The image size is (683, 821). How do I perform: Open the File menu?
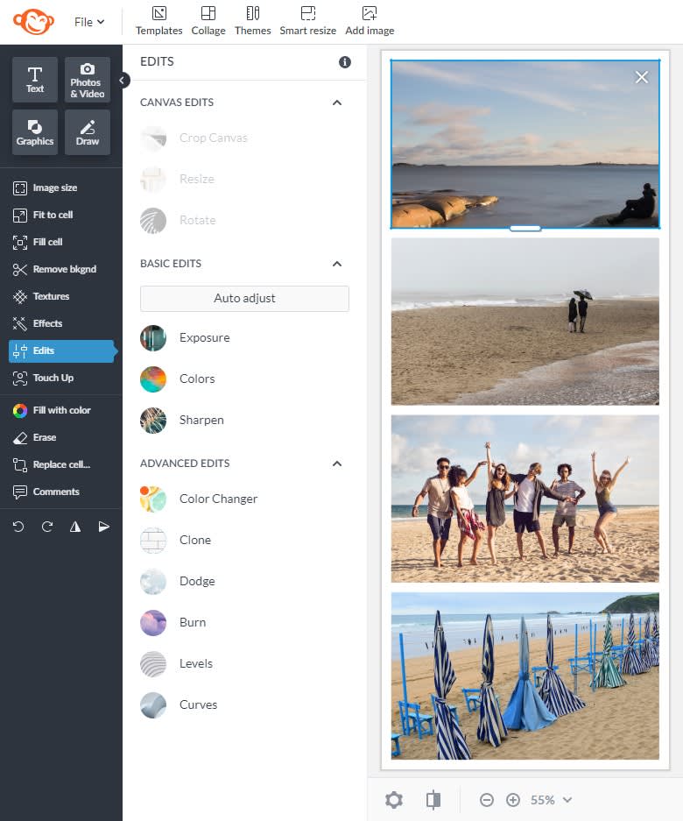pos(89,22)
